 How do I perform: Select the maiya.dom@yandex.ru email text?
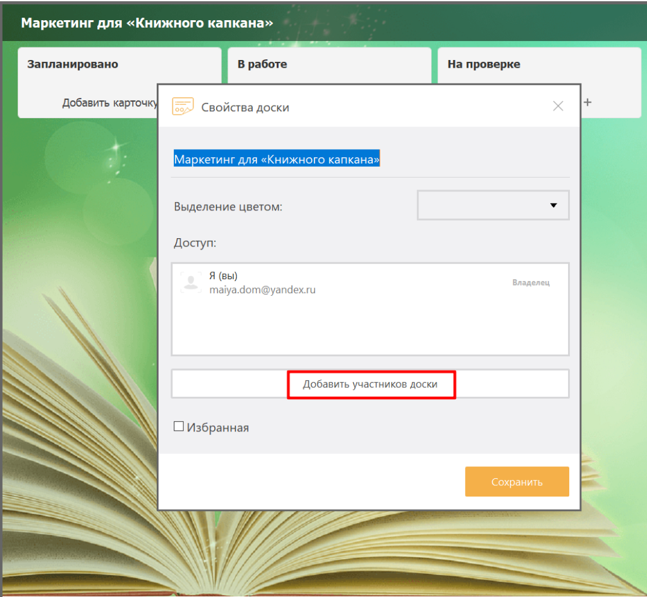[x=262, y=289]
